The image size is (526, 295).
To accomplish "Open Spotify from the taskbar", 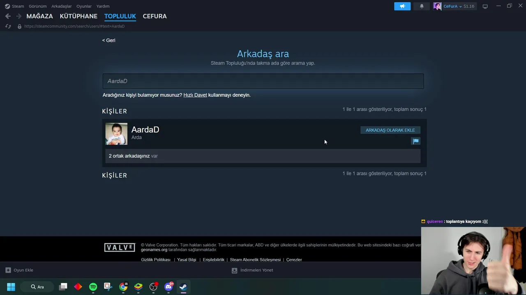I will coord(93,287).
